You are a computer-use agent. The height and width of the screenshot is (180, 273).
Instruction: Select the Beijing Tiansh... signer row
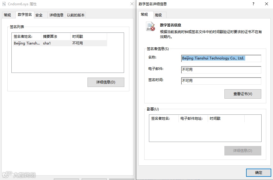pyautogui.click(x=59, y=43)
